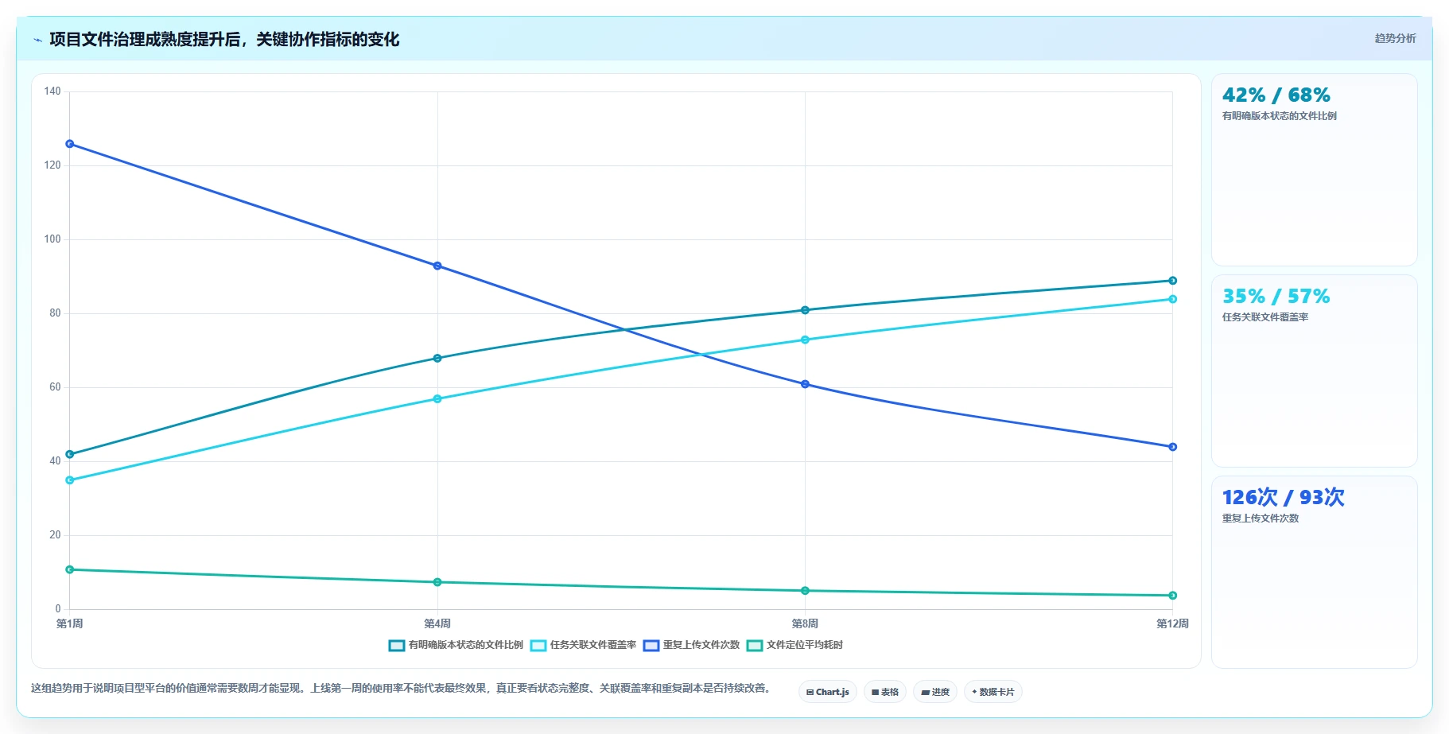Toggle the 文件定位平均耗时 legend swatch

pyautogui.click(x=755, y=646)
